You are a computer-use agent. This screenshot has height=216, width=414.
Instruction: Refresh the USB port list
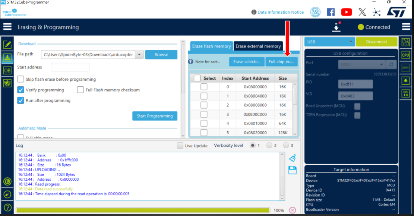391,64
